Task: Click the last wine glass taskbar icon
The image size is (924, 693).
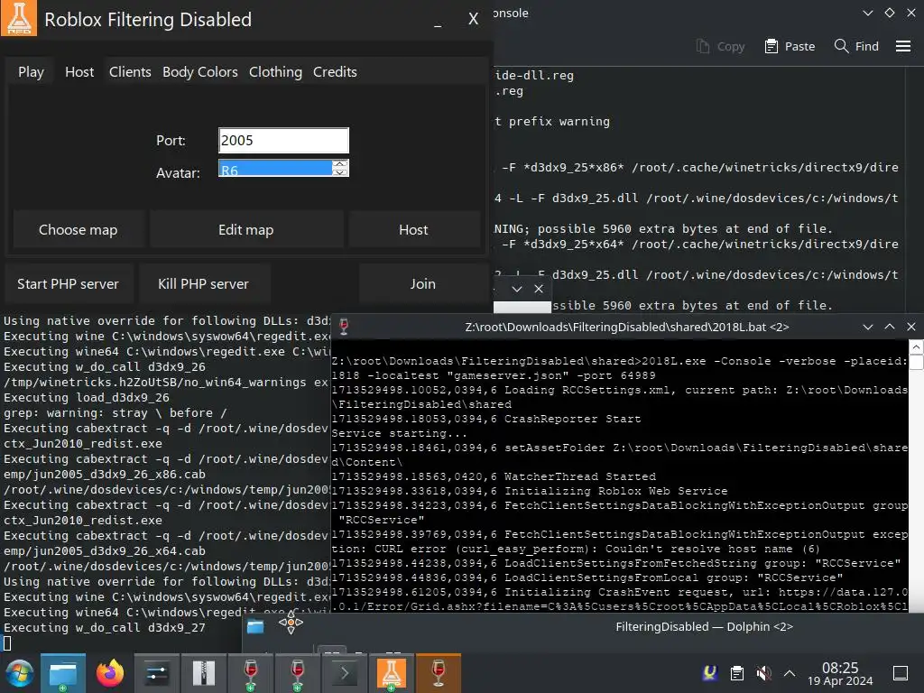Action: pos(438,673)
